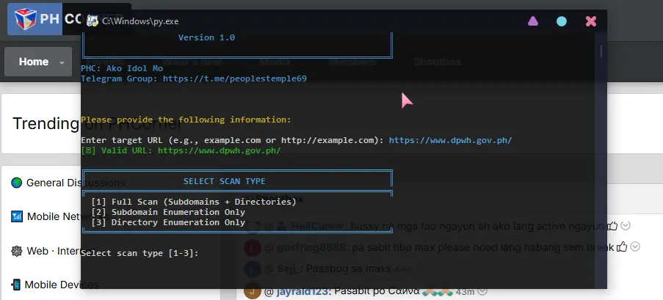663x300 pixels.
Task: Open the Mobile Devices category
Action: tap(62, 285)
